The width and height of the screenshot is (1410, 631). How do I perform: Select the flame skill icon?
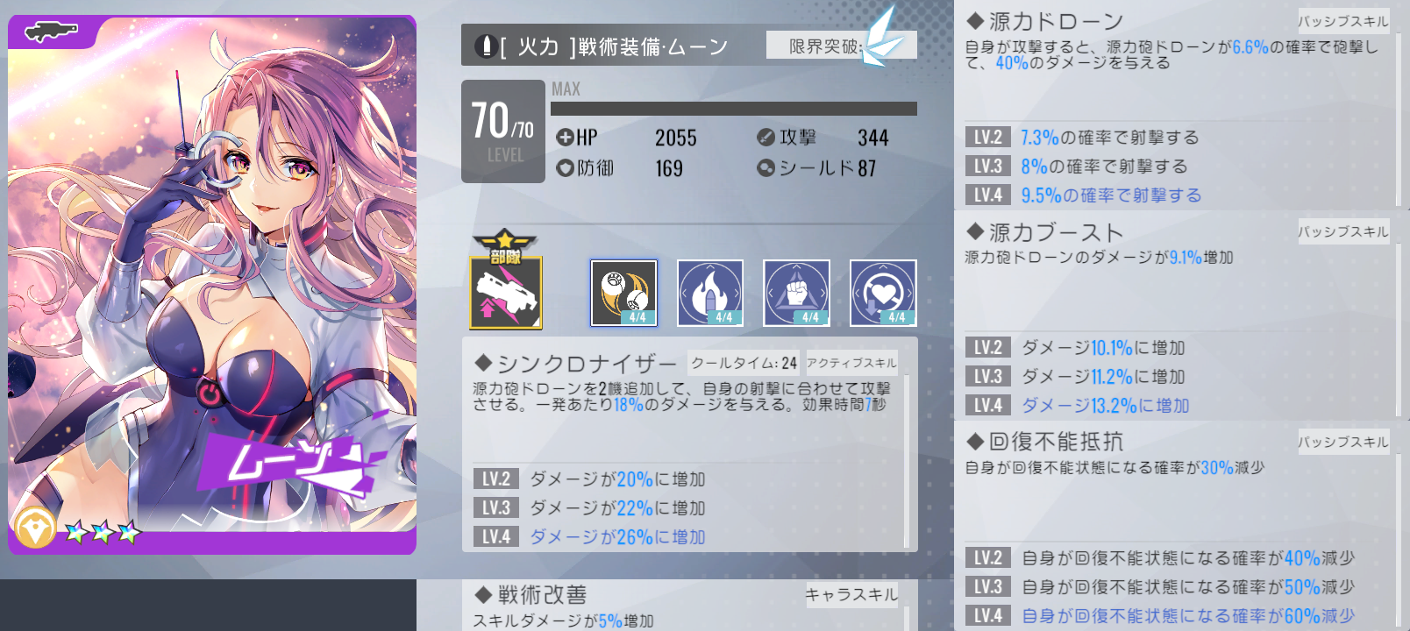pyautogui.click(x=710, y=293)
